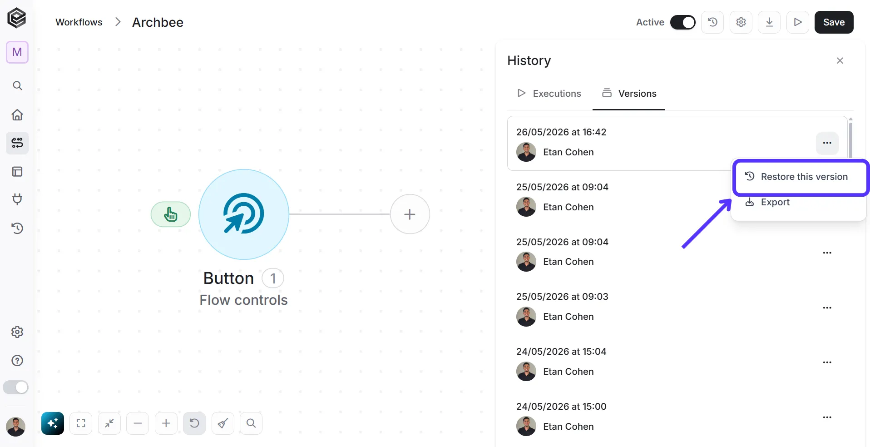The width and height of the screenshot is (870, 447).
Task: Open search in left sidebar
Action: coord(17,85)
